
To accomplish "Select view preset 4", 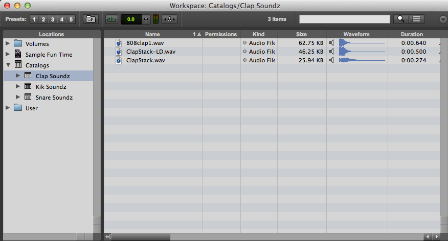I will 62,19.
